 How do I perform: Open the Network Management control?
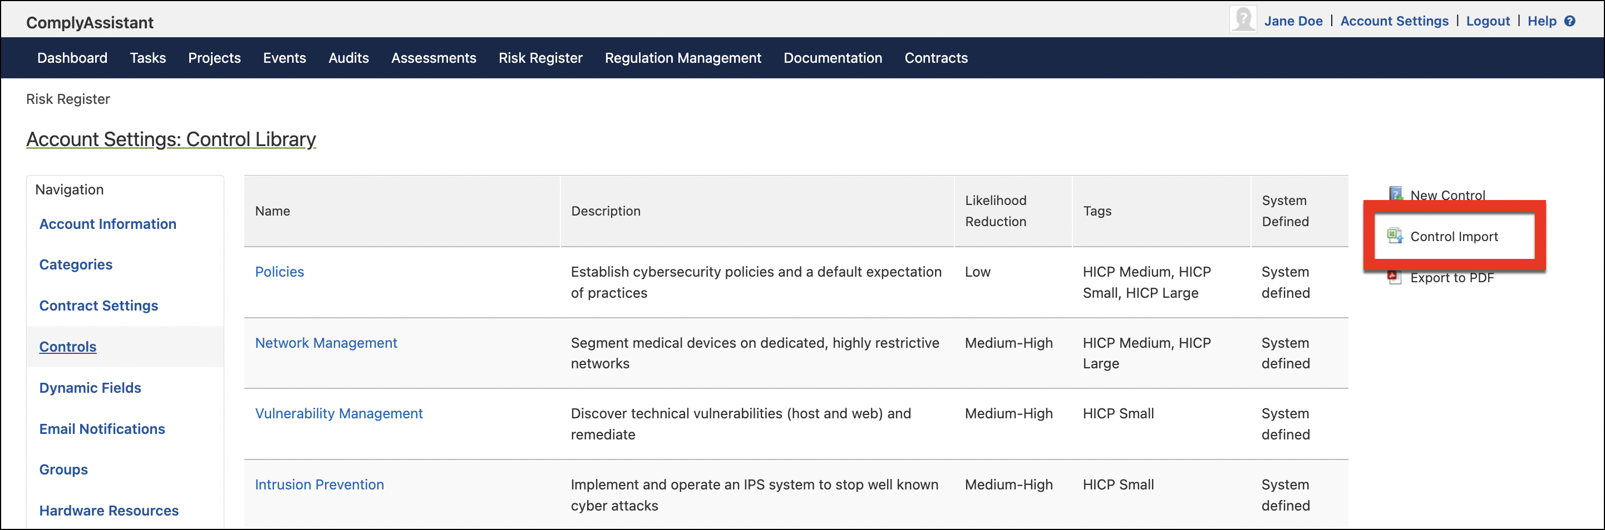[x=326, y=343]
